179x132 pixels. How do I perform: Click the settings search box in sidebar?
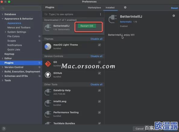click(x=21, y=8)
